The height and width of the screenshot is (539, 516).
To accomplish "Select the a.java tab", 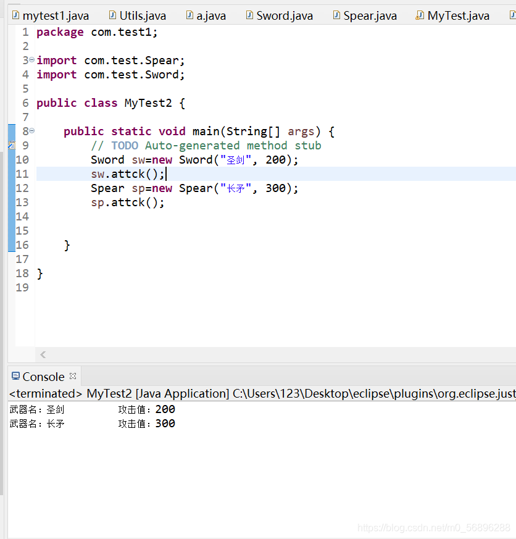I will (206, 15).
